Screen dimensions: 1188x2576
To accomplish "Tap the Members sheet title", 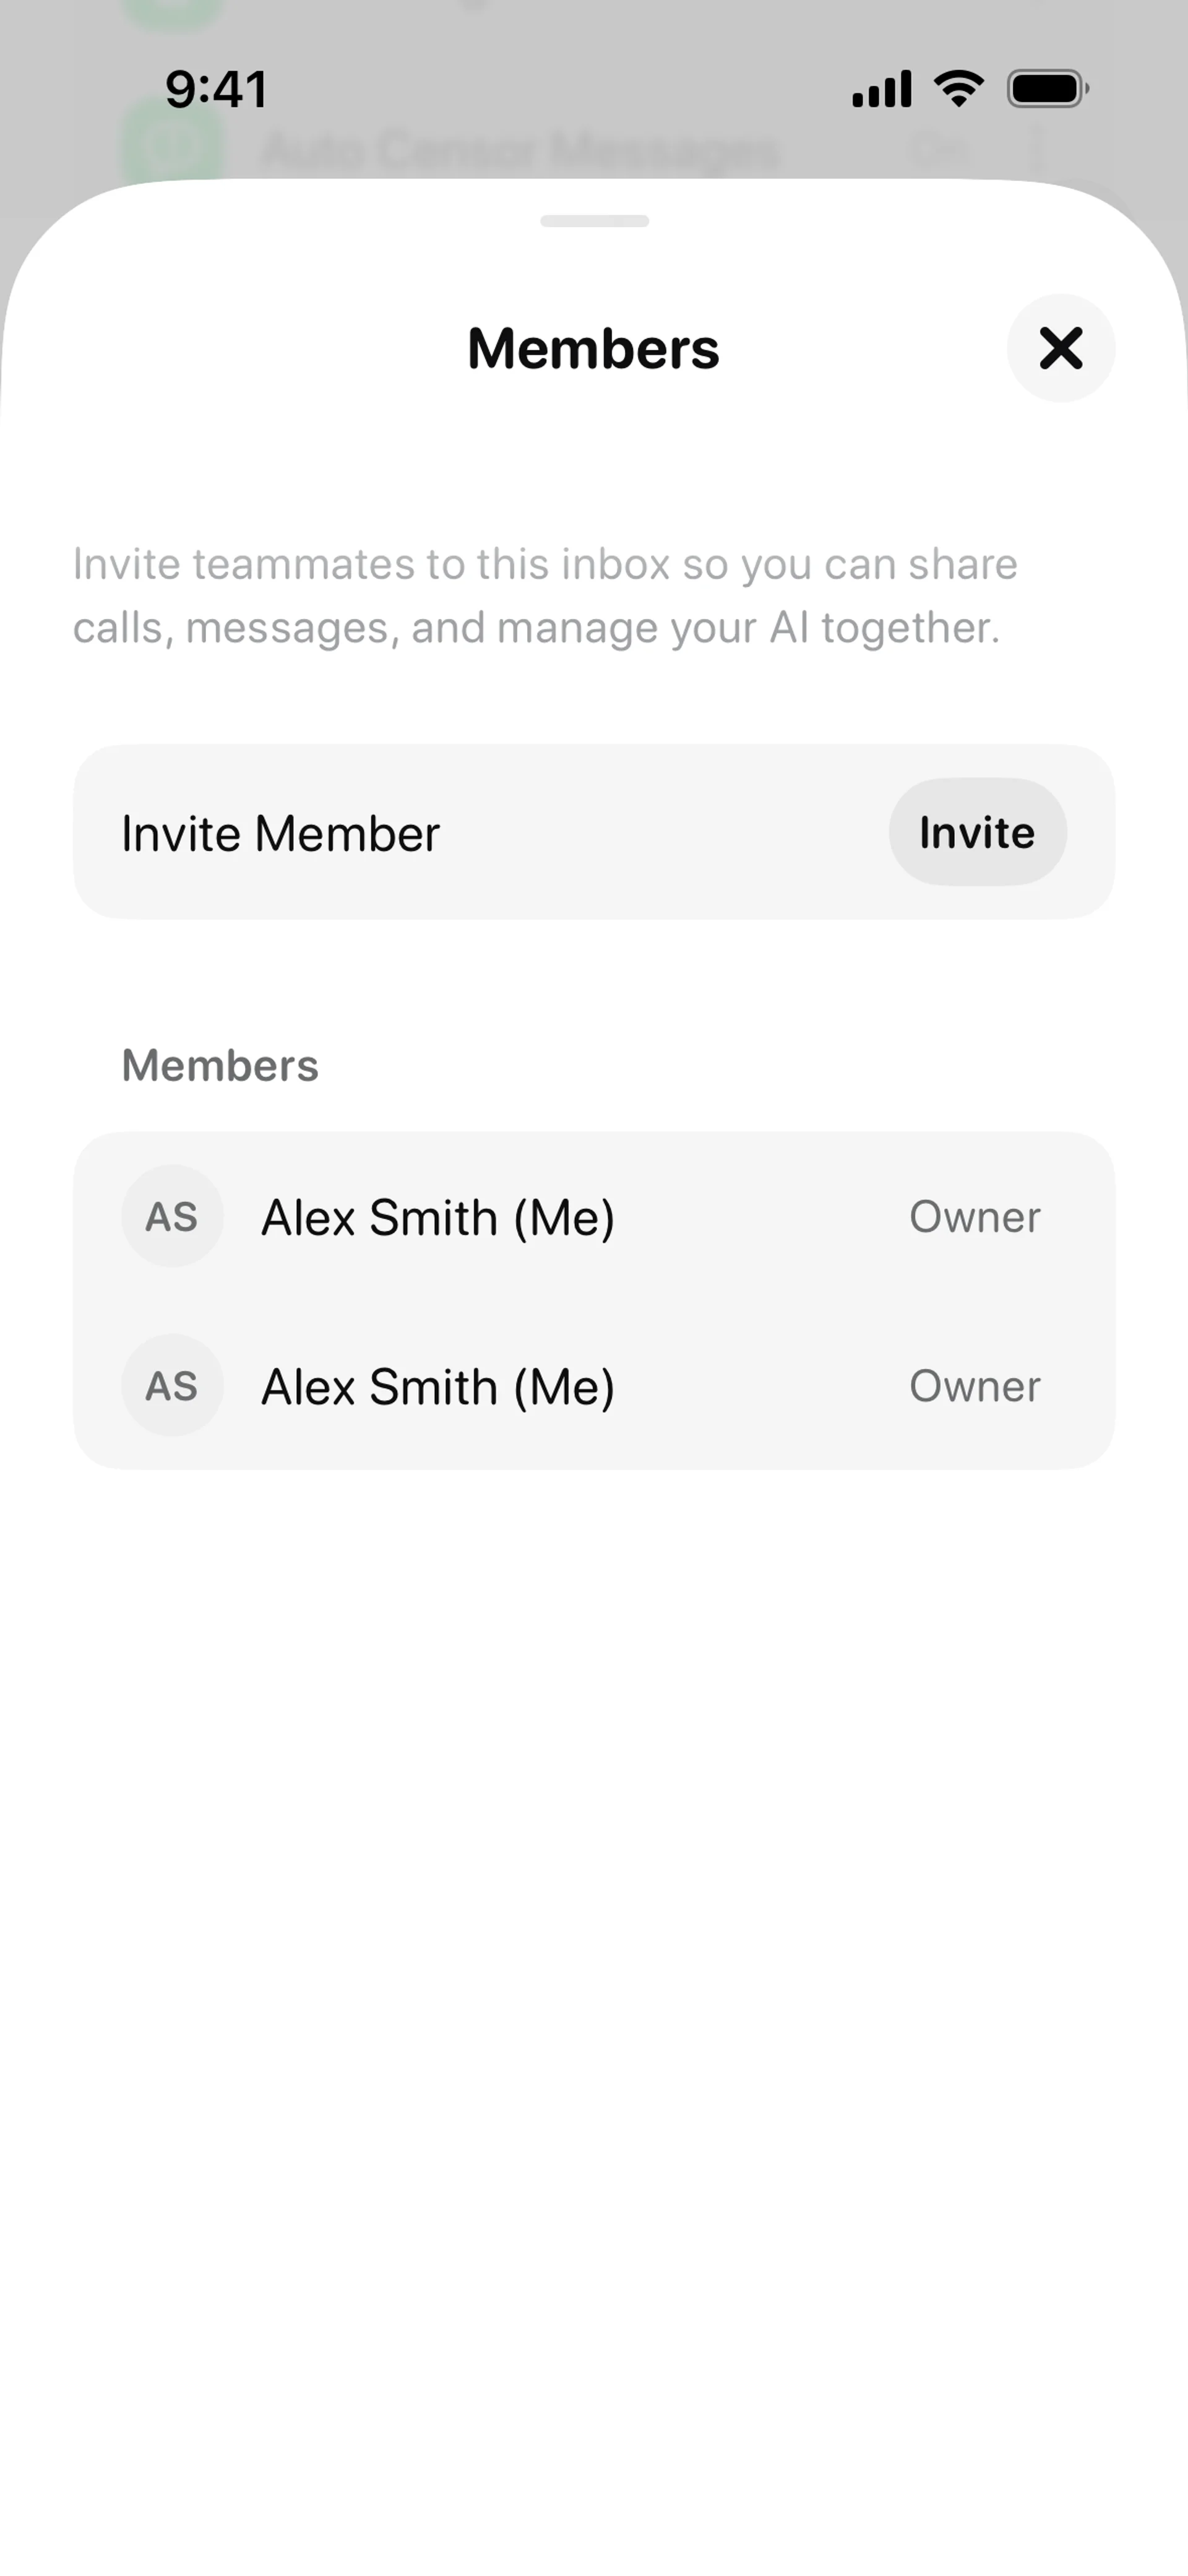I will click(593, 349).
